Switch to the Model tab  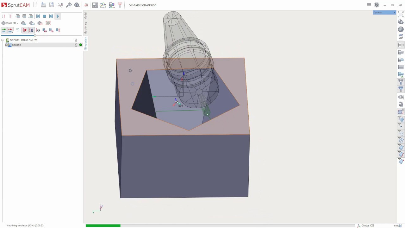[85, 16]
